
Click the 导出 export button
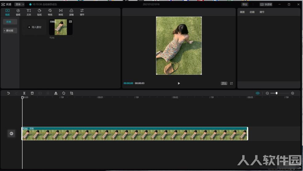point(245,4)
